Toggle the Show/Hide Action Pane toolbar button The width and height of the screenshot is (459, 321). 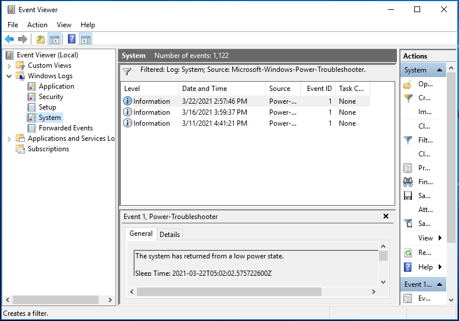86,39
